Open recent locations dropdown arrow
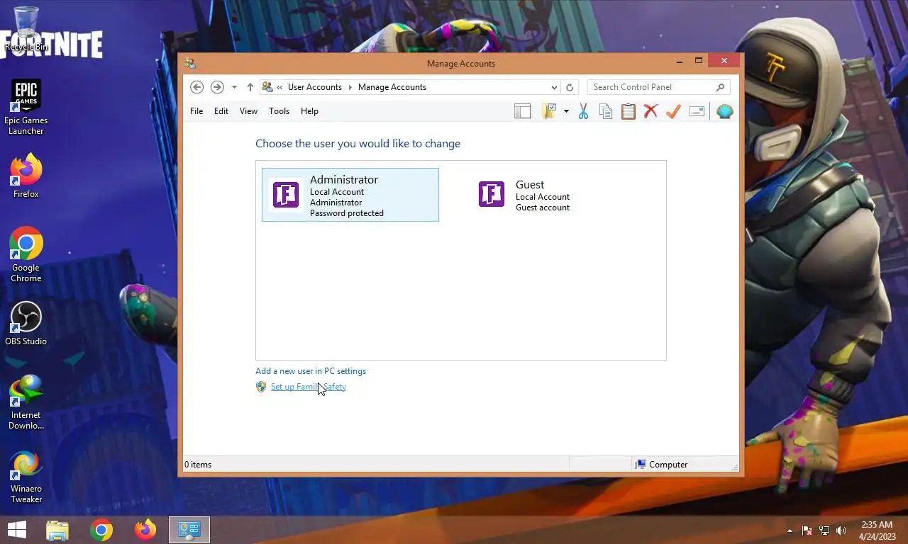 234,87
